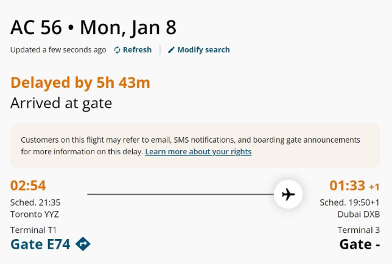392x264 pixels.
Task: Click the circular refresh arrow icon
Action: pyautogui.click(x=117, y=50)
